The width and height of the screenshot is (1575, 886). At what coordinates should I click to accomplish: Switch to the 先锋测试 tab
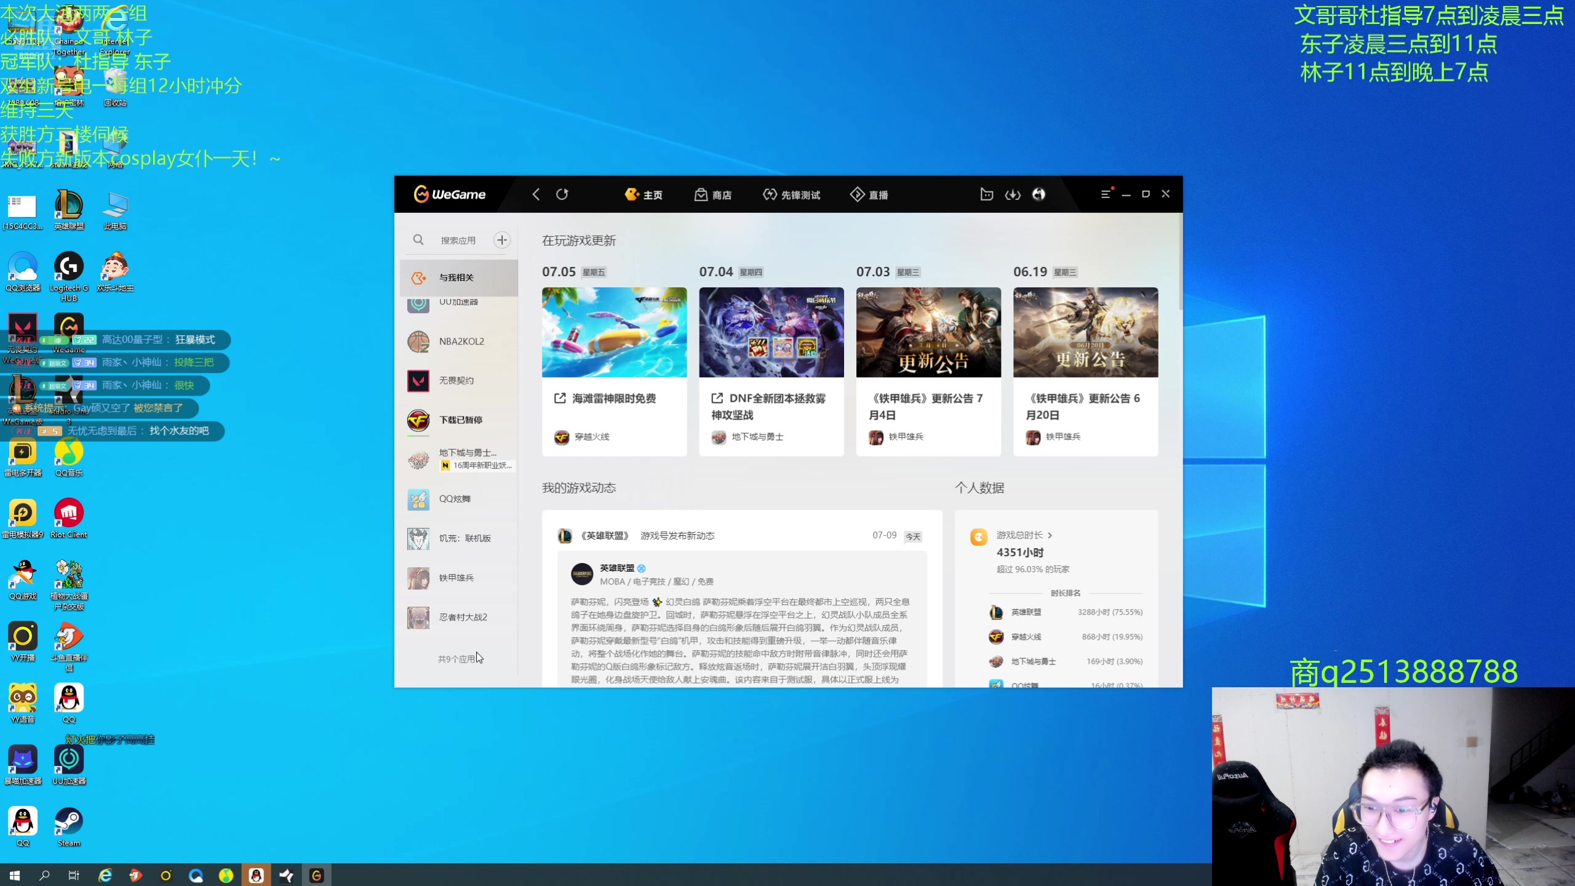pyautogui.click(x=791, y=195)
